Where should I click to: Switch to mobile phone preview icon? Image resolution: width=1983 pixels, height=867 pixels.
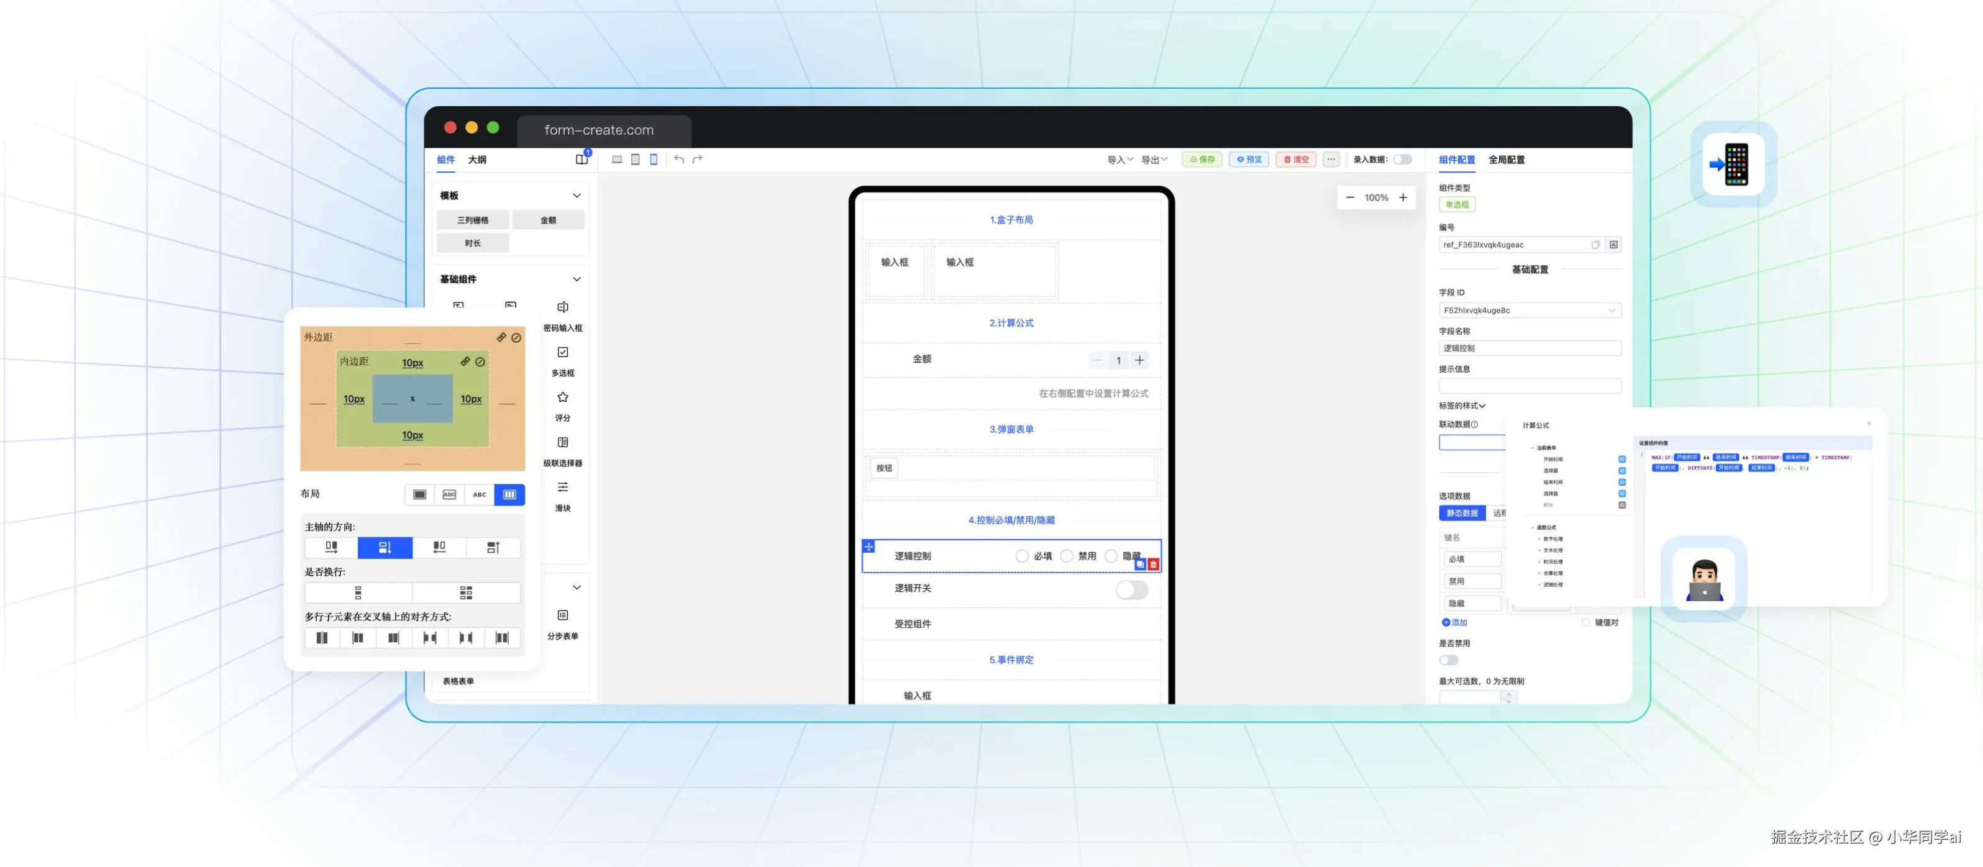tap(654, 159)
